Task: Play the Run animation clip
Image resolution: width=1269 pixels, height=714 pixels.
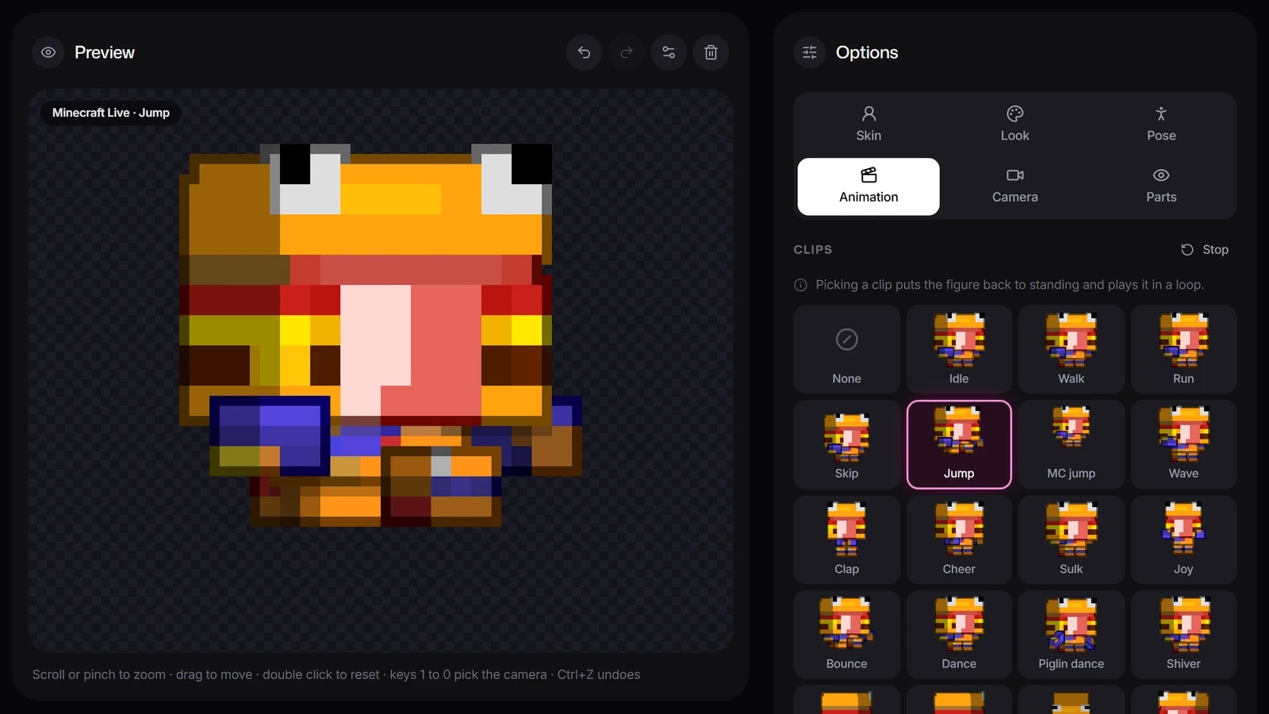Action: tap(1183, 349)
